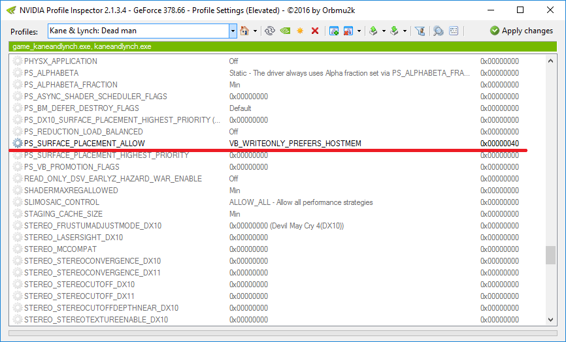Image resolution: width=566 pixels, height=342 pixels.
Task: Select PS_BM_DEFER_DESTROY_FLAGS setting
Action: (82, 108)
